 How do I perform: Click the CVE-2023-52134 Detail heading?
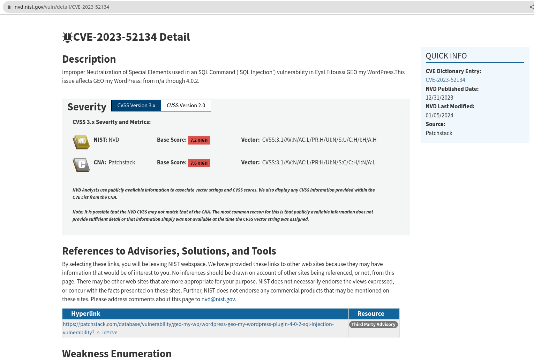point(131,37)
